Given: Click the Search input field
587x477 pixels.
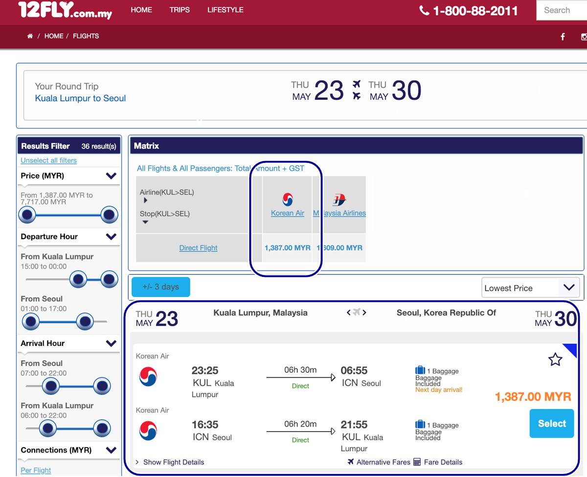Looking at the screenshot, I should [x=562, y=10].
